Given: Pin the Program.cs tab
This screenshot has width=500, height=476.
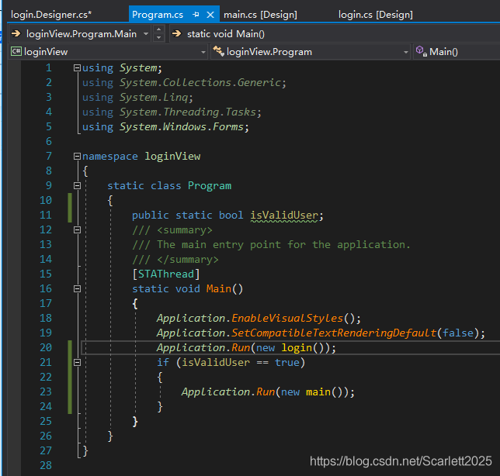Looking at the screenshot, I should (x=195, y=14).
